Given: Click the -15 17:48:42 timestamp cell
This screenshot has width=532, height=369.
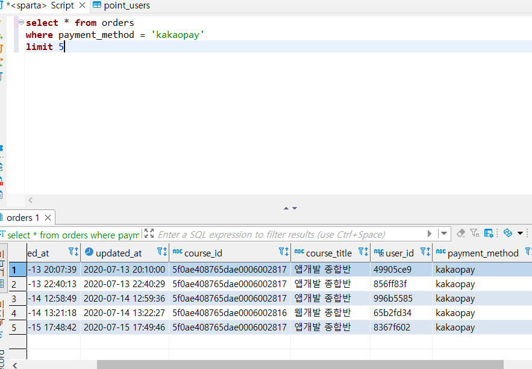Looking at the screenshot, I should 53,327.
